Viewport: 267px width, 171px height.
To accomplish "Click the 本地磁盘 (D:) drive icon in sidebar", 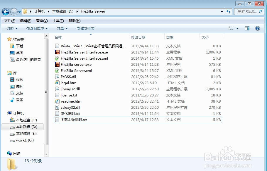I will point(12,127).
